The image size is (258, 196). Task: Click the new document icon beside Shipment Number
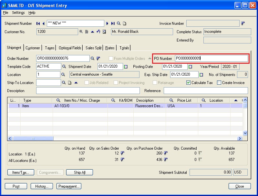click(x=124, y=23)
